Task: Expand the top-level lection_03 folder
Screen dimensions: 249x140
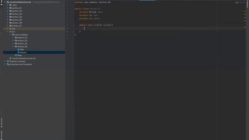Action: tap(7, 14)
